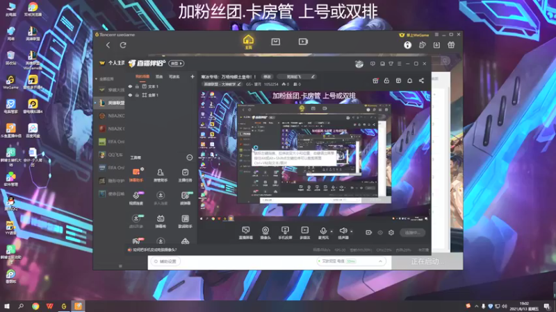The height and width of the screenshot is (312, 556).
Task: Open 主播任务 tool
Action: pos(185,175)
